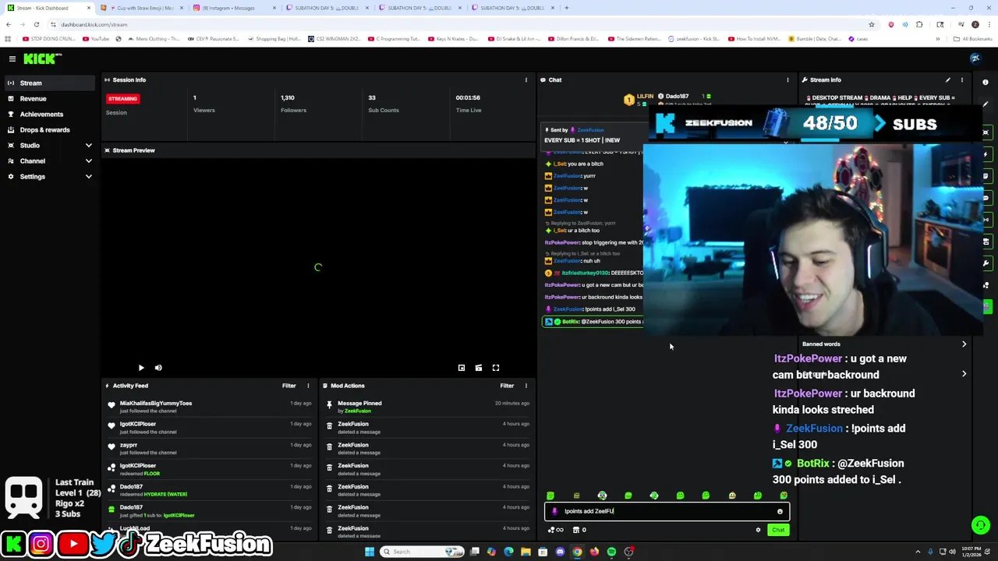This screenshot has height=561, width=998.
Task: Click the HYDRATE (WATER) redeemed reward
Action: pos(166,494)
